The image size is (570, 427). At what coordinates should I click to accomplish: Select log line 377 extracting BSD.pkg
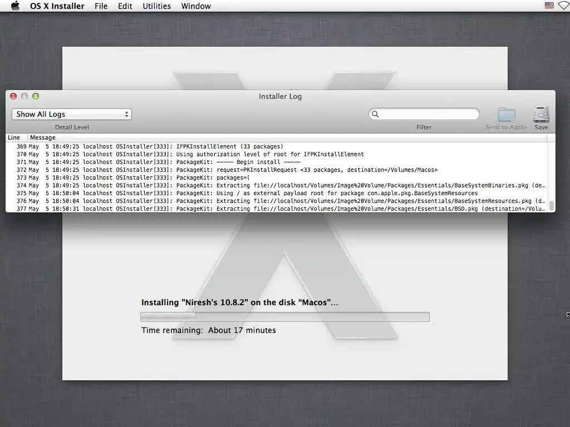click(x=277, y=209)
